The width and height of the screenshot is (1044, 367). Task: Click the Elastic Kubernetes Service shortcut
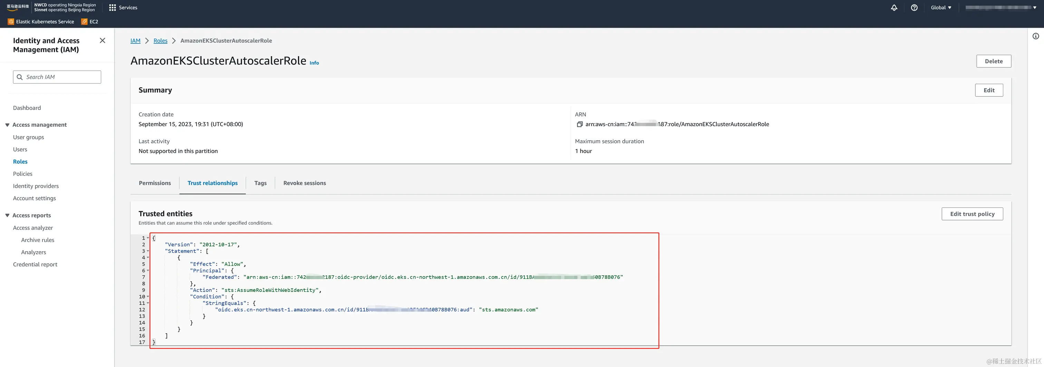point(41,21)
